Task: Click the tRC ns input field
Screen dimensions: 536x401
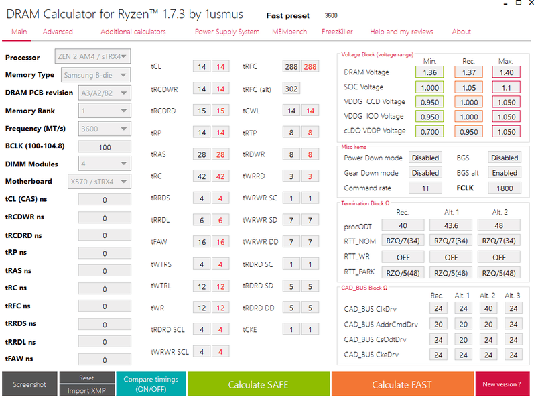Action: 105,289
